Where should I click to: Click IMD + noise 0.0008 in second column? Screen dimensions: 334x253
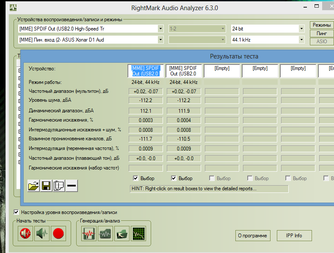pyautogui.click(x=184, y=130)
